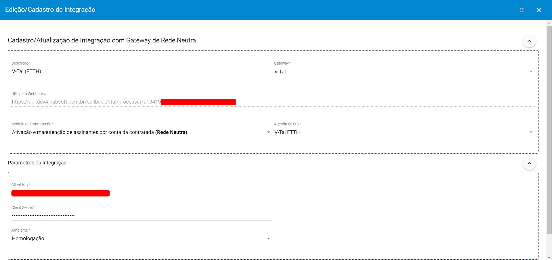Click the Cadastro/Atualização de Integração heading text
Screen dimensions: 552x260
[102, 40]
